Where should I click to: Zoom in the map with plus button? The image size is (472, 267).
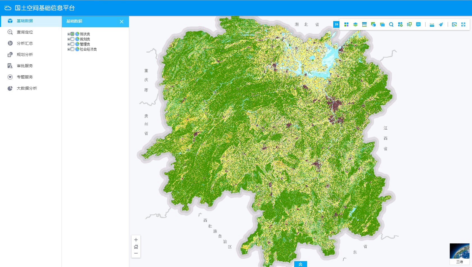click(136, 240)
